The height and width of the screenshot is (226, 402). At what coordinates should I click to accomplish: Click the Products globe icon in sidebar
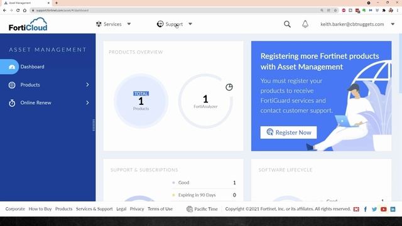point(12,85)
